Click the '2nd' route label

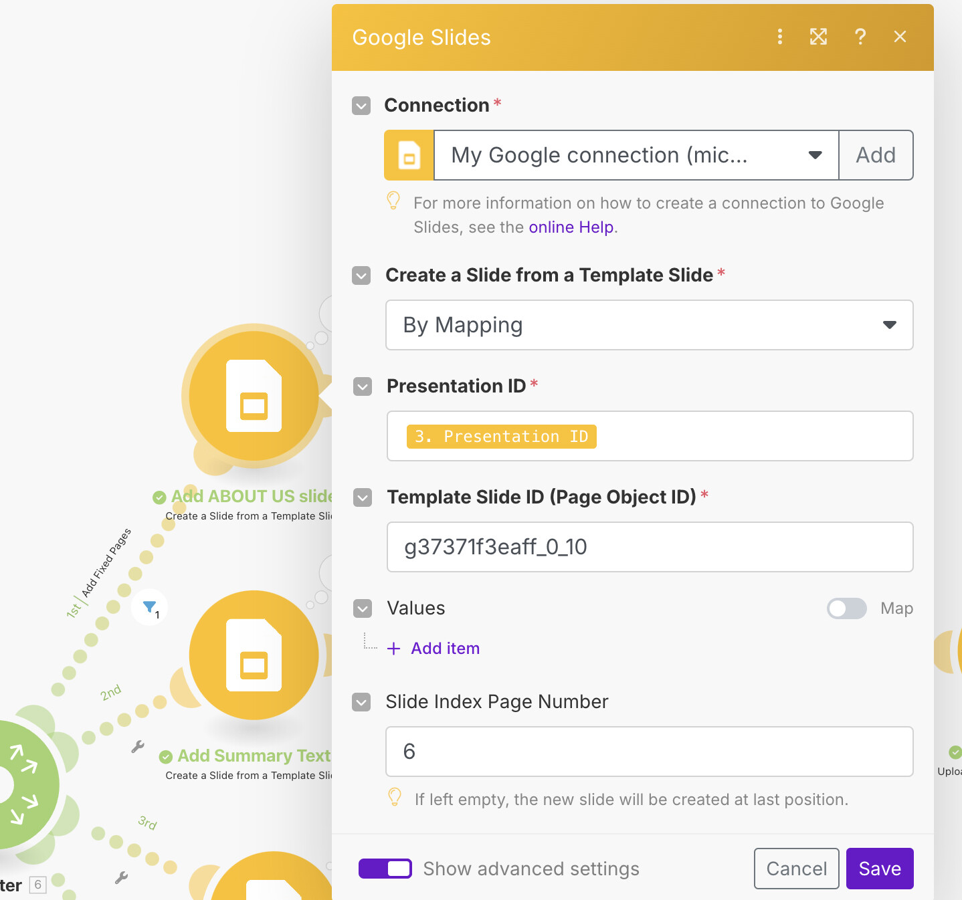pos(111,692)
